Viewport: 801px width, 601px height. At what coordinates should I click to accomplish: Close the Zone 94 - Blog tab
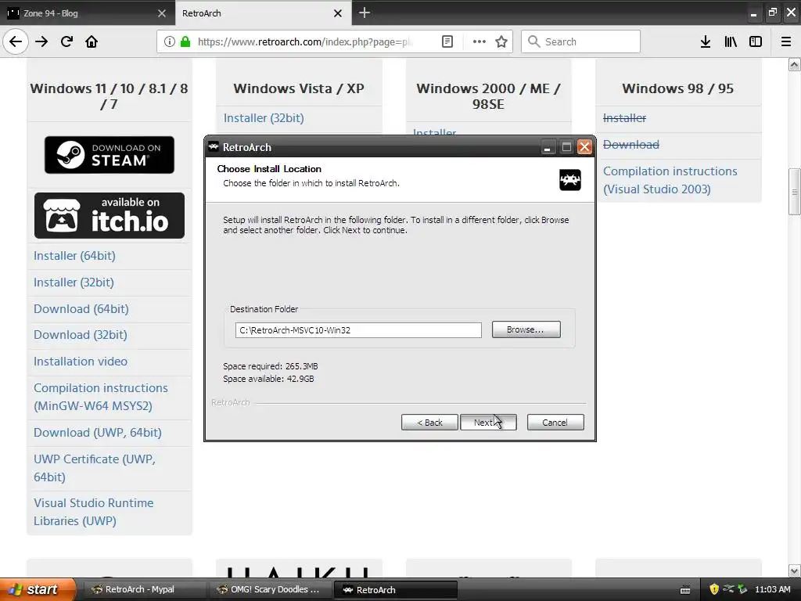click(161, 13)
